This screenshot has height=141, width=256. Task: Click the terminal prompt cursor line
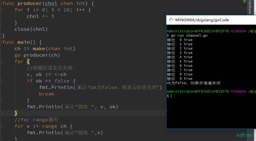pos(171,96)
